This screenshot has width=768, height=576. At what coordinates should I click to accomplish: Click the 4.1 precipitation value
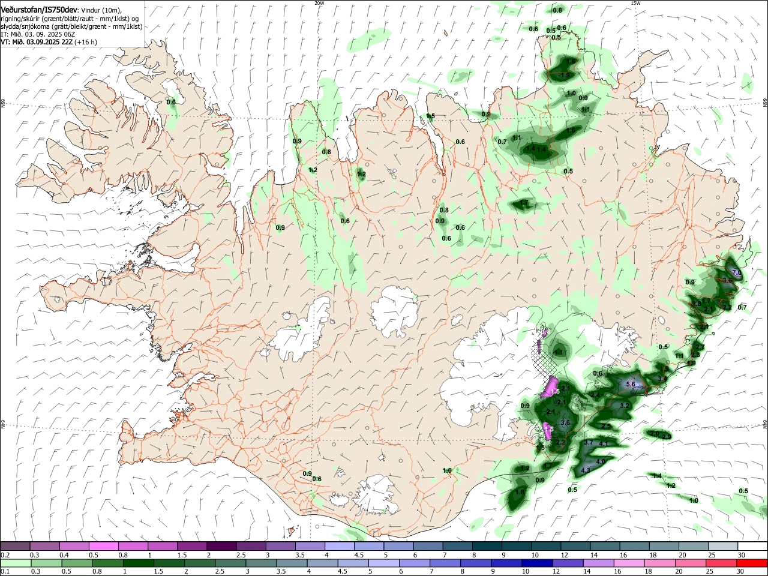click(604, 444)
